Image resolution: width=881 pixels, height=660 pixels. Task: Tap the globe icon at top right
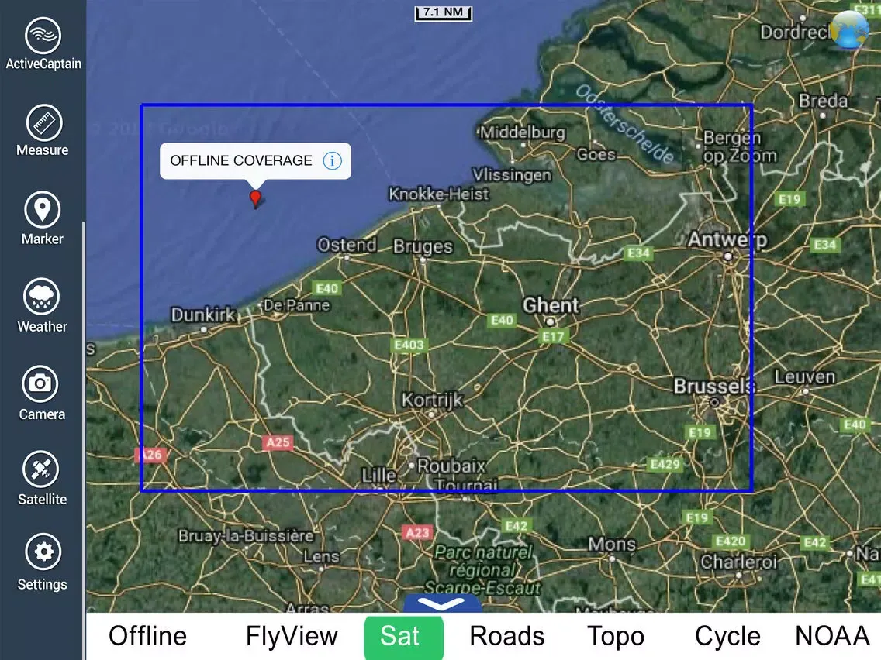[x=849, y=29]
